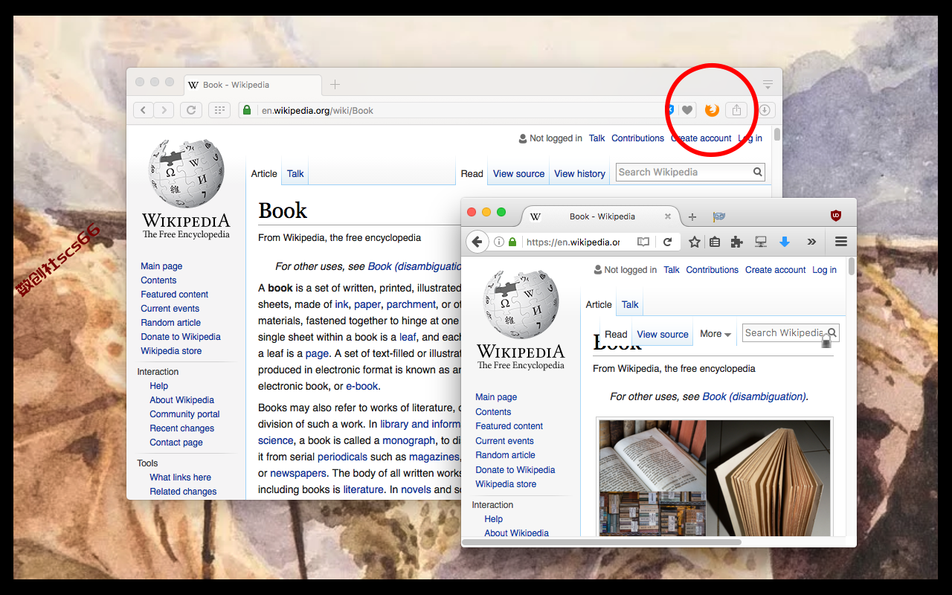The width and height of the screenshot is (952, 595).
Task: Click the Wikipedia globe logo in Firefox window
Action: click(x=521, y=304)
